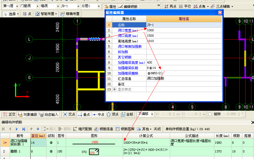Activate the 选择 selection tool
Viewport: 254px width, 159px height.
pyautogui.click(x=10, y=14)
